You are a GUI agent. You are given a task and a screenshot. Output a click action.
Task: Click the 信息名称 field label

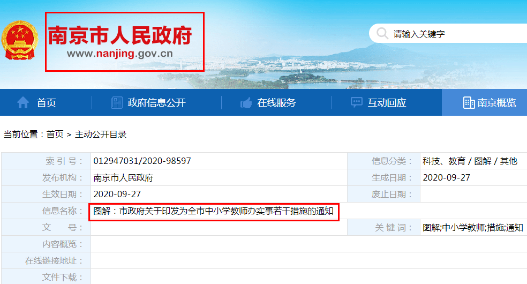click(x=62, y=211)
